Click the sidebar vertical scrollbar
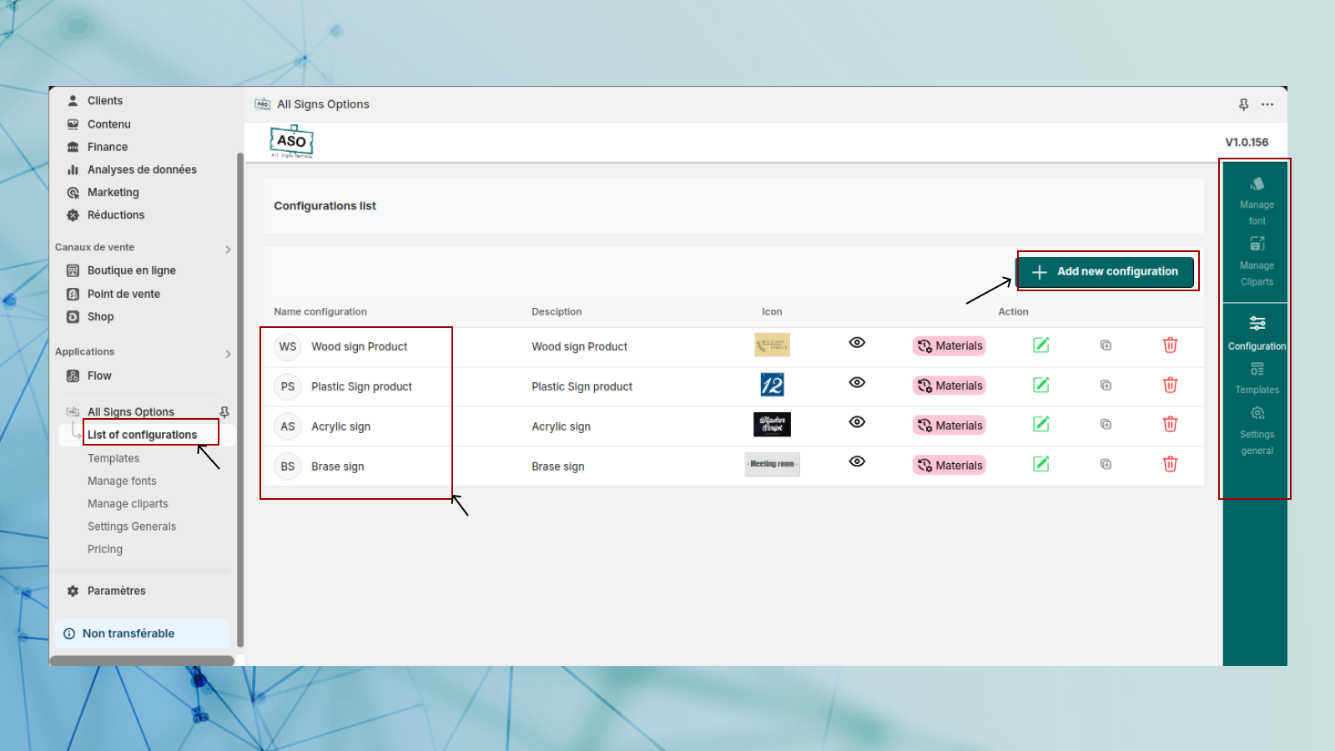 (x=240, y=401)
